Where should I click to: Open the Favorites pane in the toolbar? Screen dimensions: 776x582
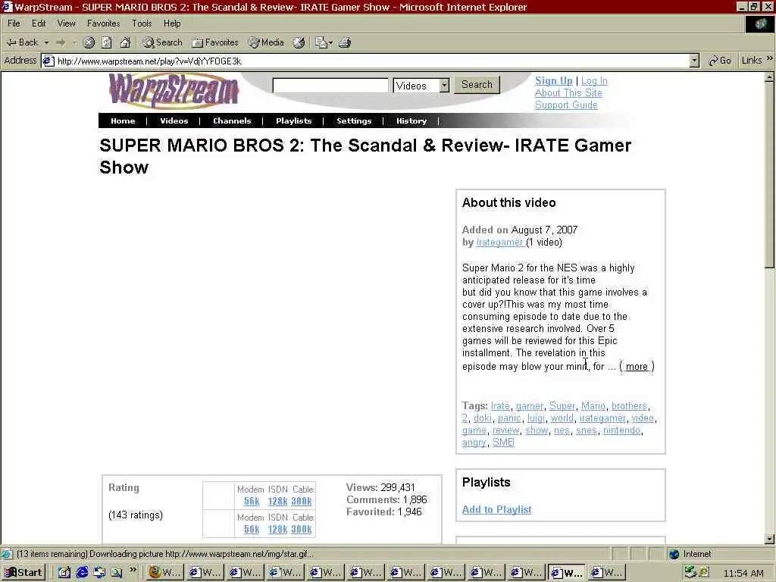[x=214, y=42]
